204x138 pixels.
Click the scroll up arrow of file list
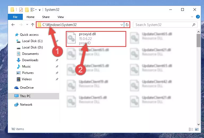tap(198, 32)
